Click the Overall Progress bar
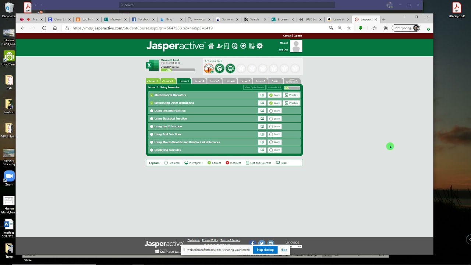Viewport: 471px width, 265px height. tap(178, 70)
